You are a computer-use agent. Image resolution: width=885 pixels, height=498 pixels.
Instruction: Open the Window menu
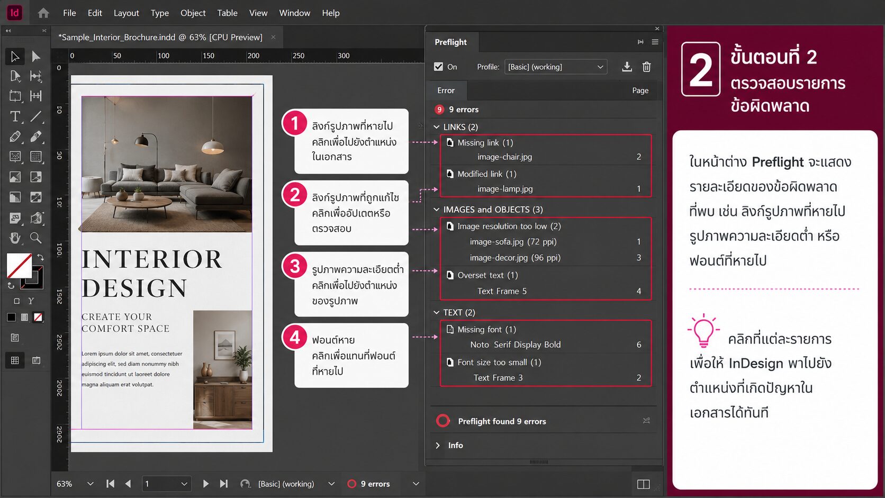tap(294, 13)
